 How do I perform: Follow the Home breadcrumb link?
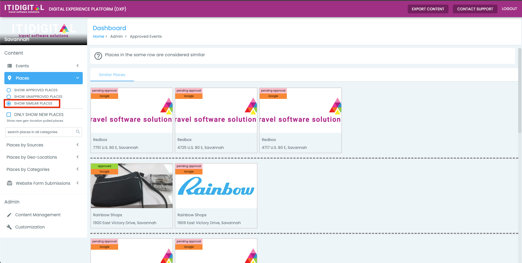(98, 36)
